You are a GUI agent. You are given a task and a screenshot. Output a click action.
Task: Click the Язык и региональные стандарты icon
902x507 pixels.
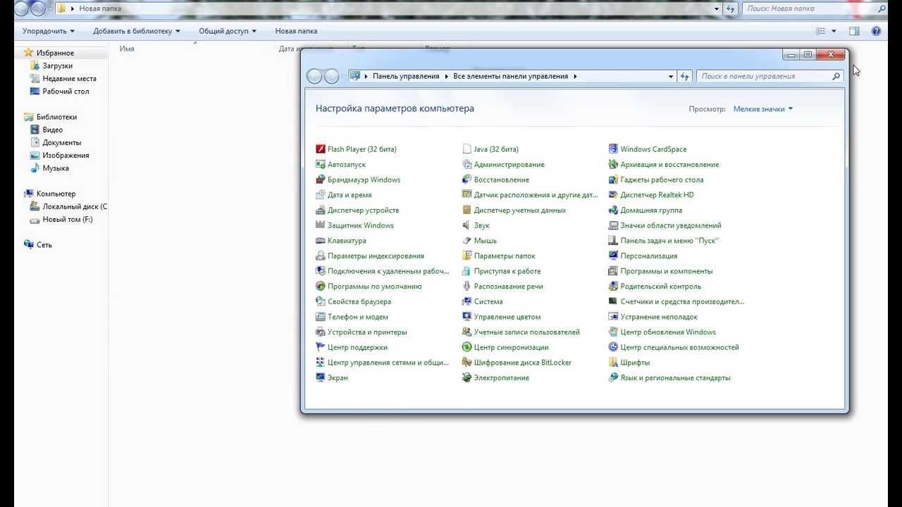click(x=614, y=378)
